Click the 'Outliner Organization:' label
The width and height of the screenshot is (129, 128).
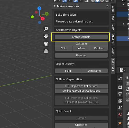pyautogui.click(x=69, y=79)
